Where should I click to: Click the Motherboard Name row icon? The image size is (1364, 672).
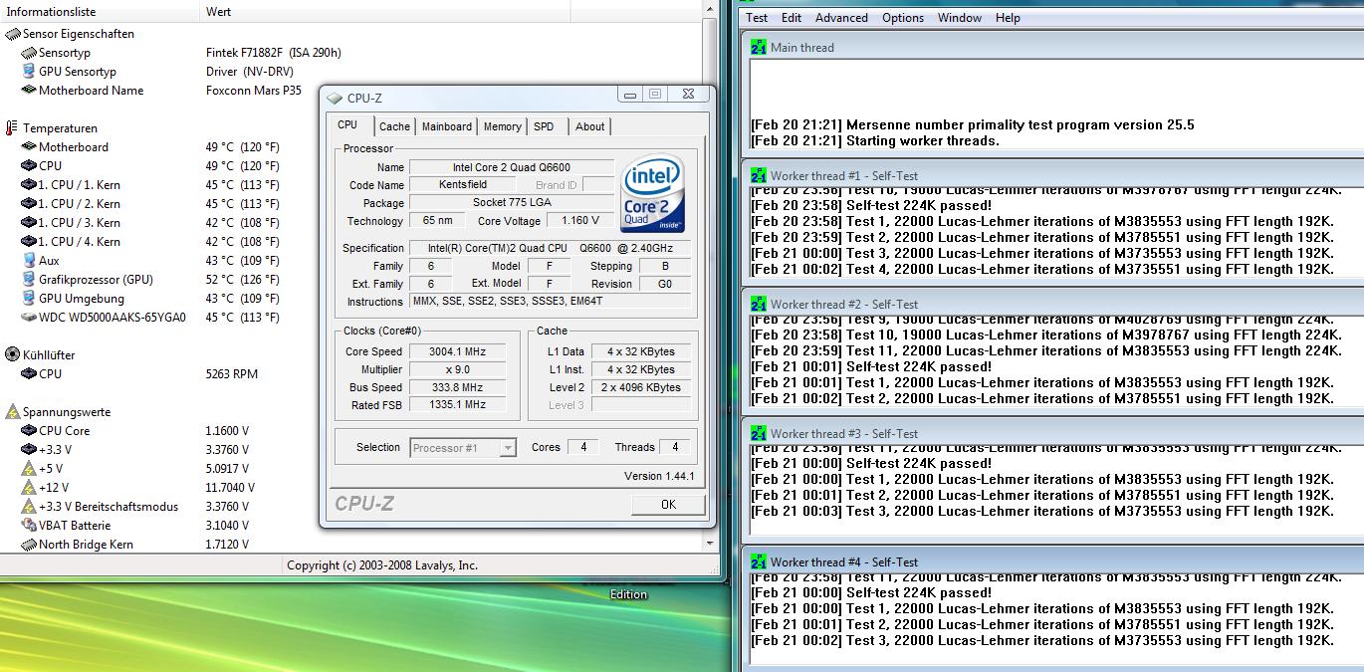point(29,91)
